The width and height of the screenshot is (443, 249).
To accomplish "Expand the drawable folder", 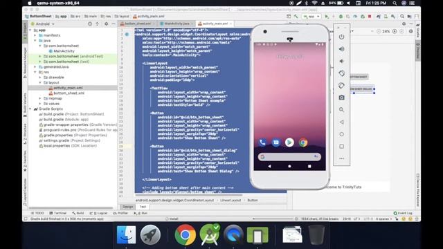I will point(40,77).
